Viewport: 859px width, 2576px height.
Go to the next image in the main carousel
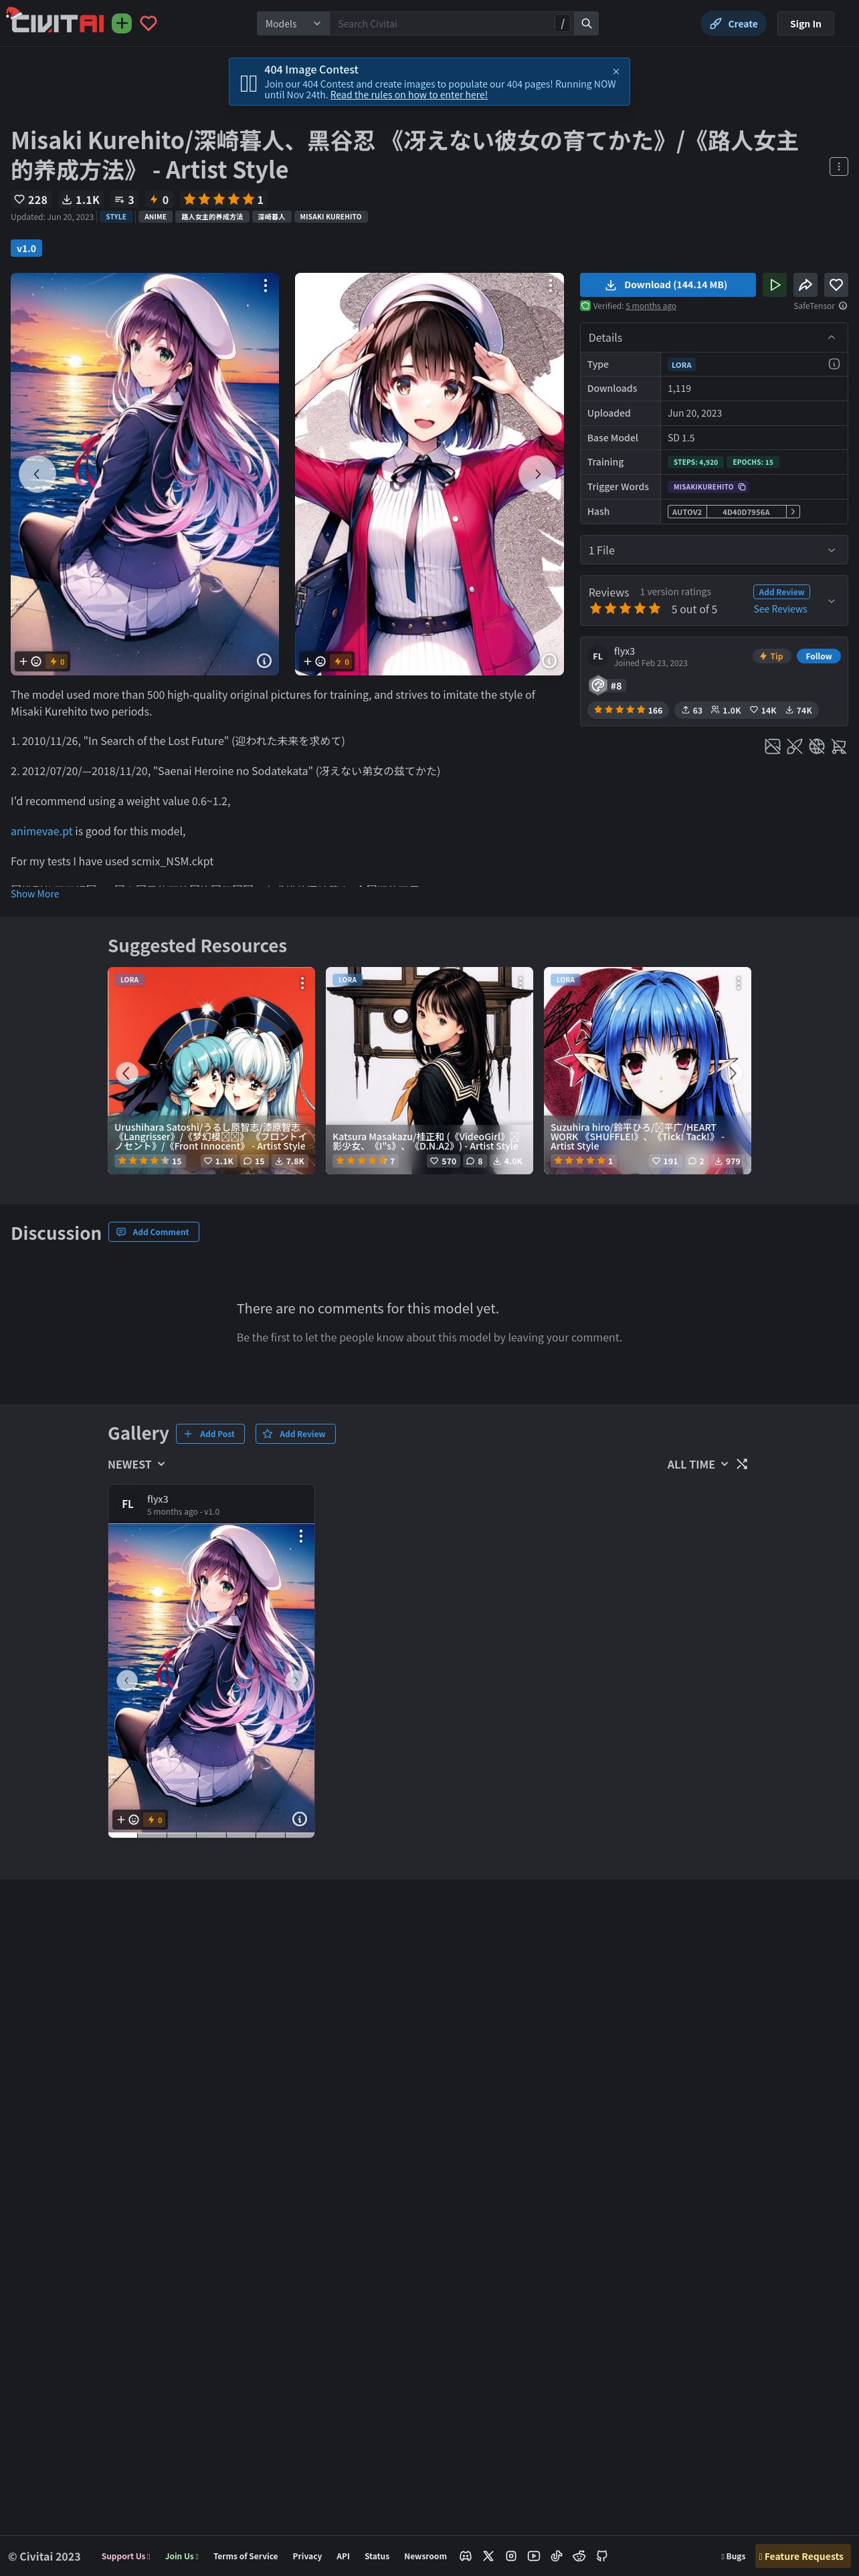pos(537,474)
